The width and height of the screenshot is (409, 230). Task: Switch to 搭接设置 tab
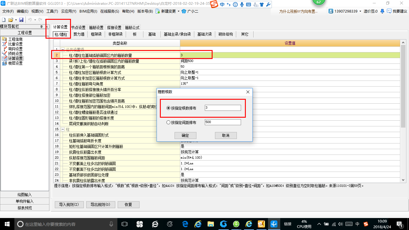(x=114, y=28)
